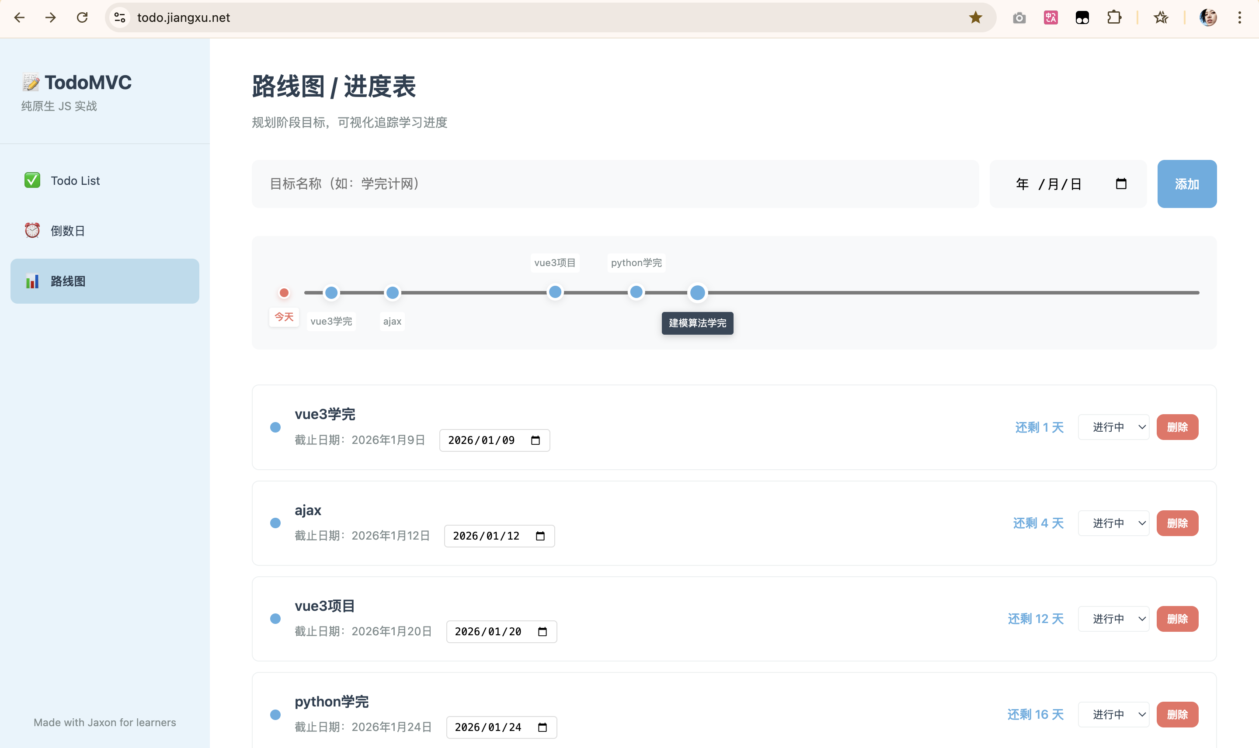Click the status dot next to ajax
The image size is (1259, 748).
pyautogui.click(x=276, y=523)
